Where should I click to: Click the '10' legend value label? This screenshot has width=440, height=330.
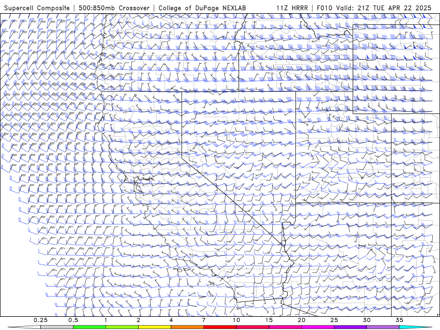click(237, 320)
